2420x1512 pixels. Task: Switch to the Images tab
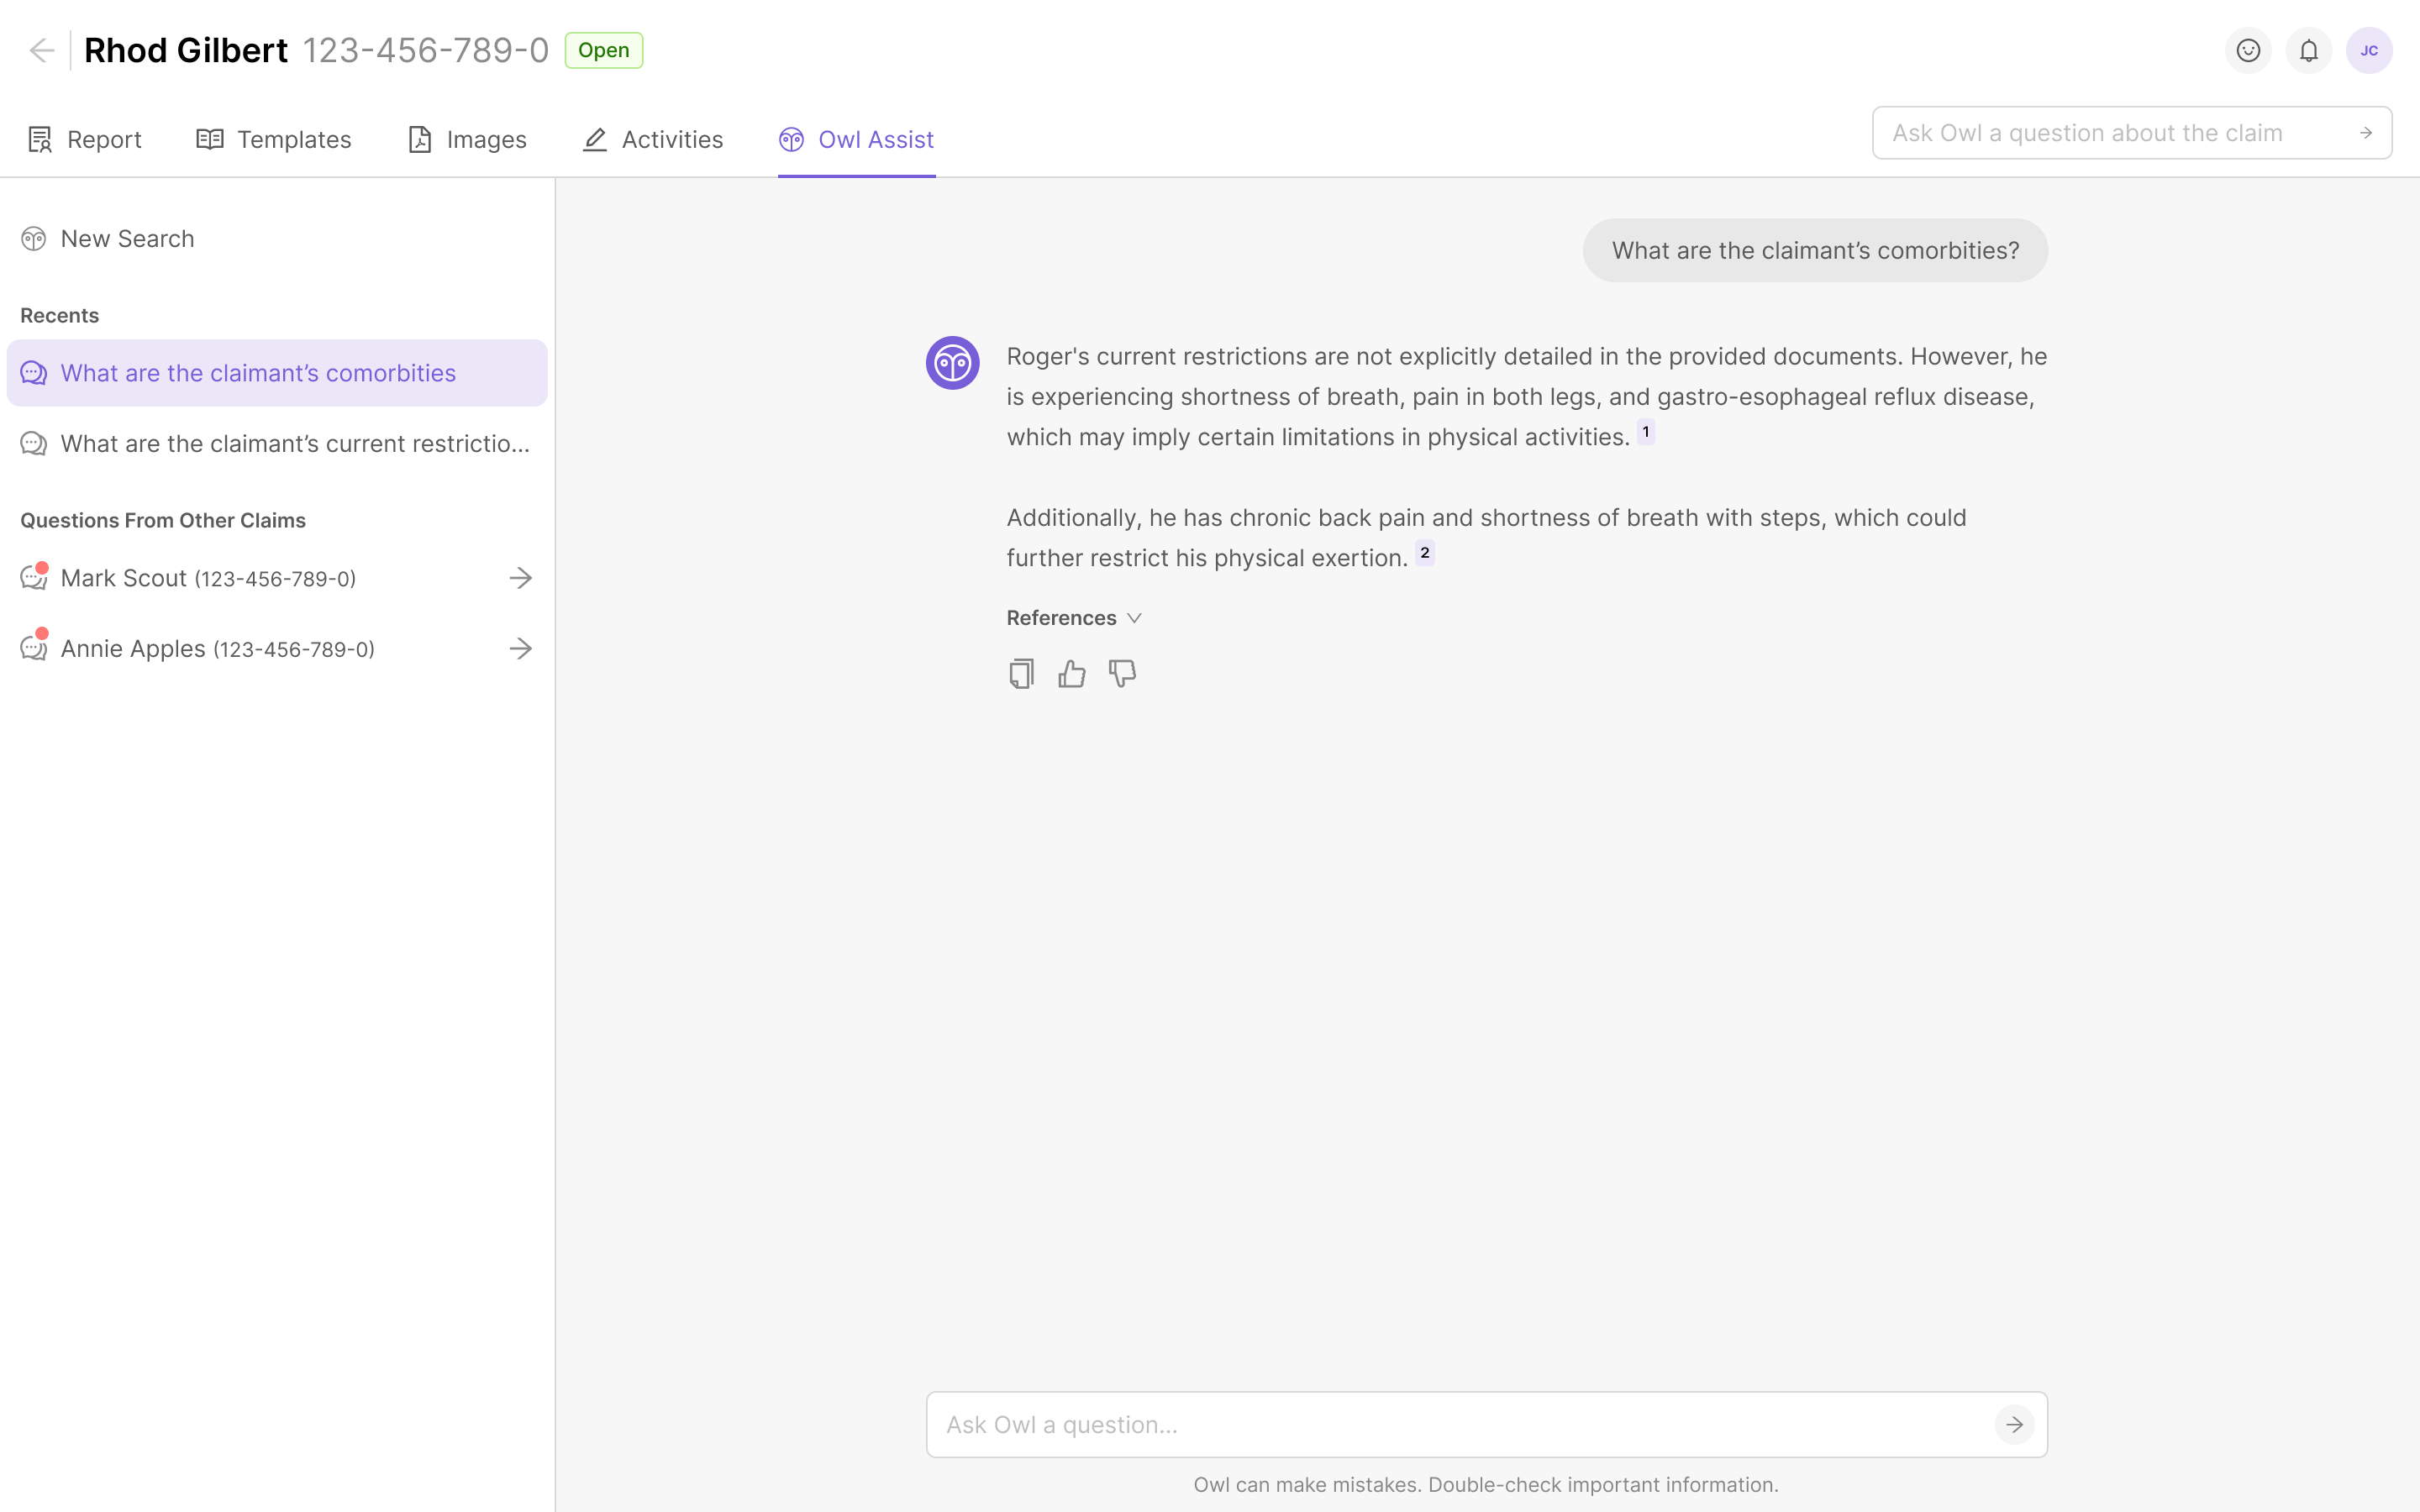(x=467, y=139)
